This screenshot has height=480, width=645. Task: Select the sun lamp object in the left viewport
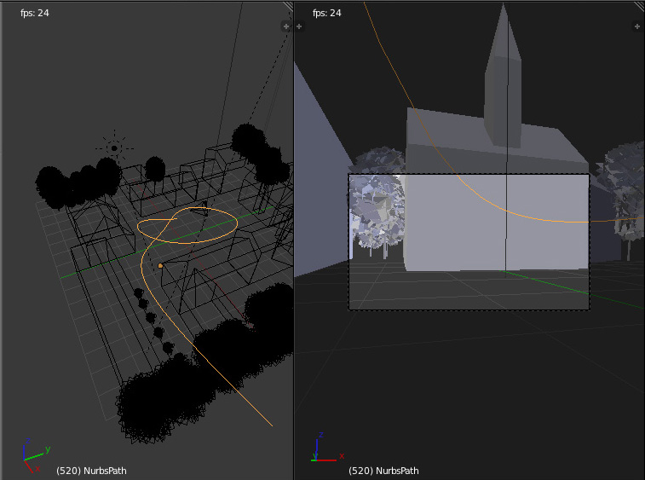coord(114,148)
